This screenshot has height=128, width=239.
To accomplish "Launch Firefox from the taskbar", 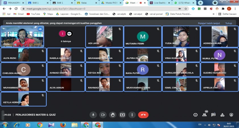I will point(63,125).
